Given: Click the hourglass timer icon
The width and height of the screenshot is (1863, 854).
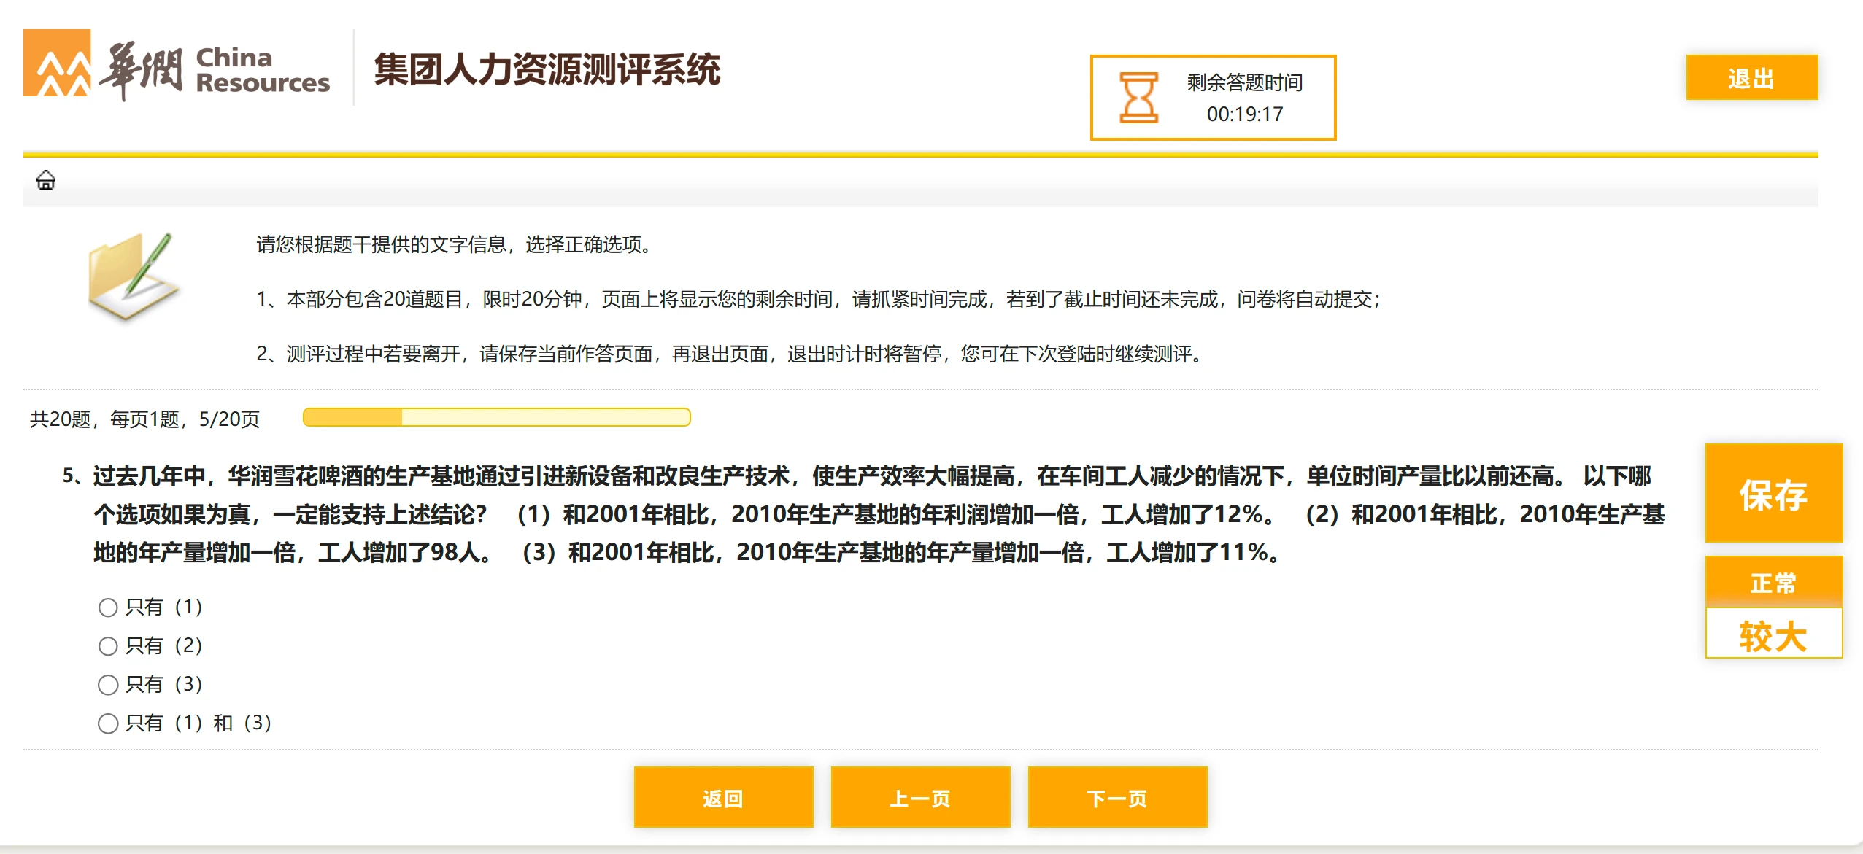Looking at the screenshot, I should [1138, 98].
